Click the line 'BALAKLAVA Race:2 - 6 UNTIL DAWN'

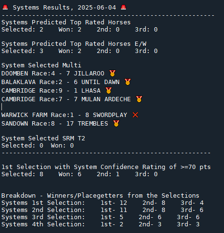[x=61, y=82]
